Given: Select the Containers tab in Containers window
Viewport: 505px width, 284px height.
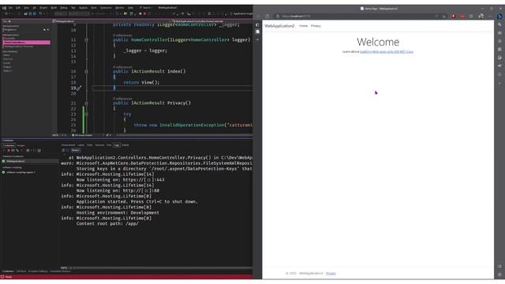Looking at the screenshot, I should tap(9, 145).
